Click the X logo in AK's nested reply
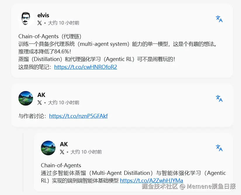Image resolution: width=241 pixels, height=195 pixels. (x=62, y=152)
